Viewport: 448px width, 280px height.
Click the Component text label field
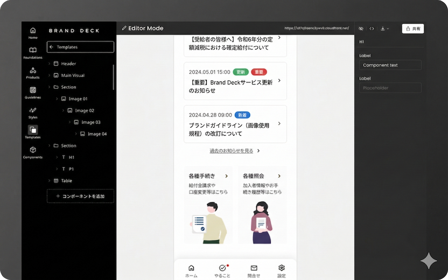pyautogui.click(x=390, y=65)
